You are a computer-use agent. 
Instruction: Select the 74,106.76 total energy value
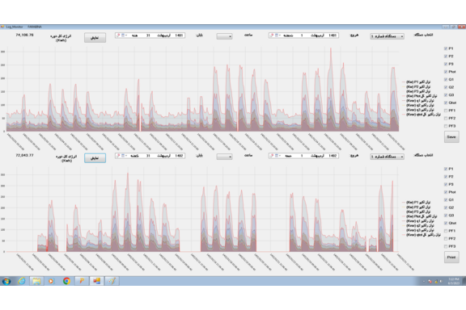(24, 35)
